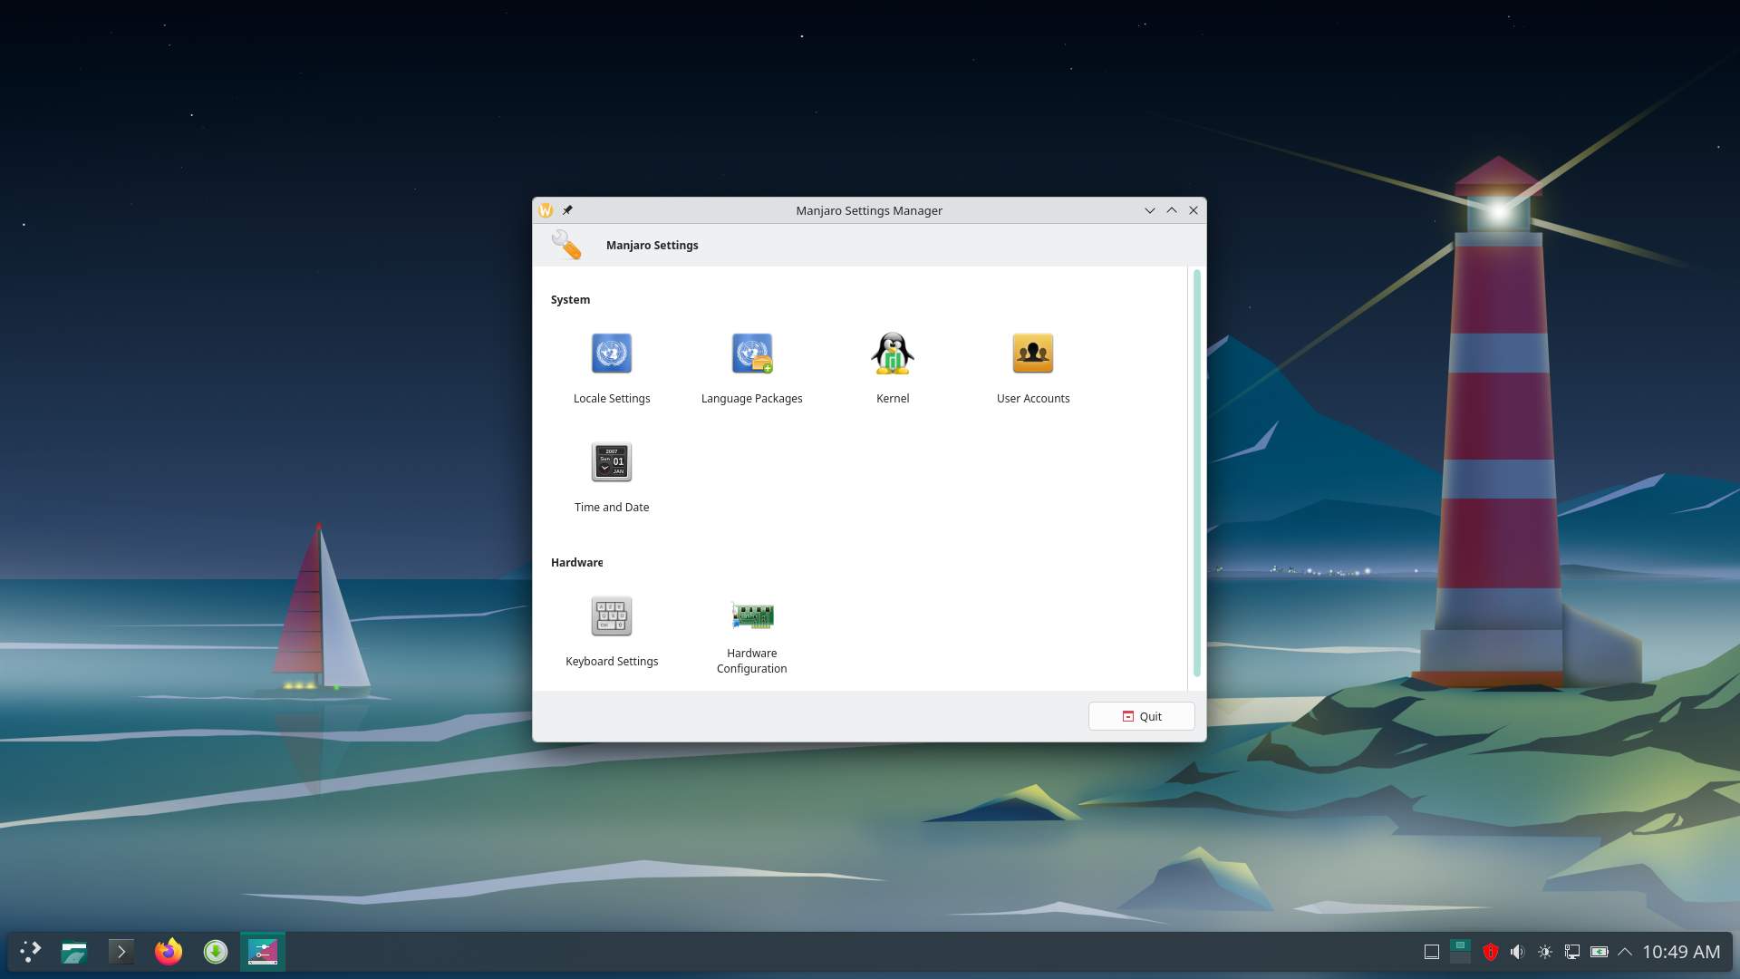Click the 10:49 AM clock
The image size is (1740, 979).
click(x=1681, y=952)
